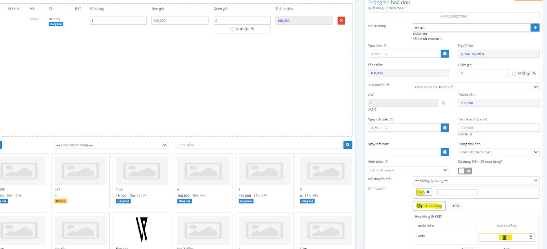Open the Hình thức payment method dropdown
This screenshot has height=249, width=547.
tap(408, 170)
